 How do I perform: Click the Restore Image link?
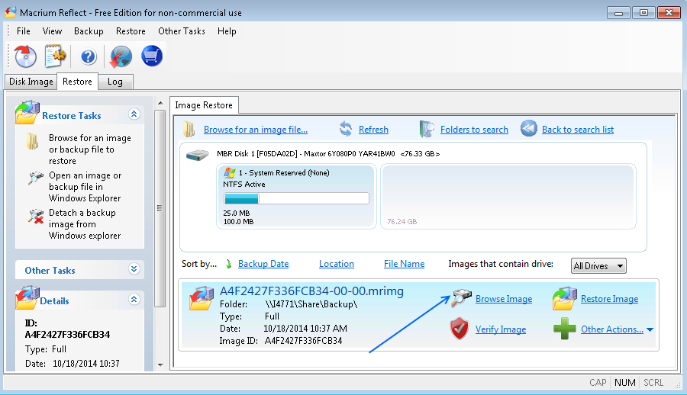point(609,299)
